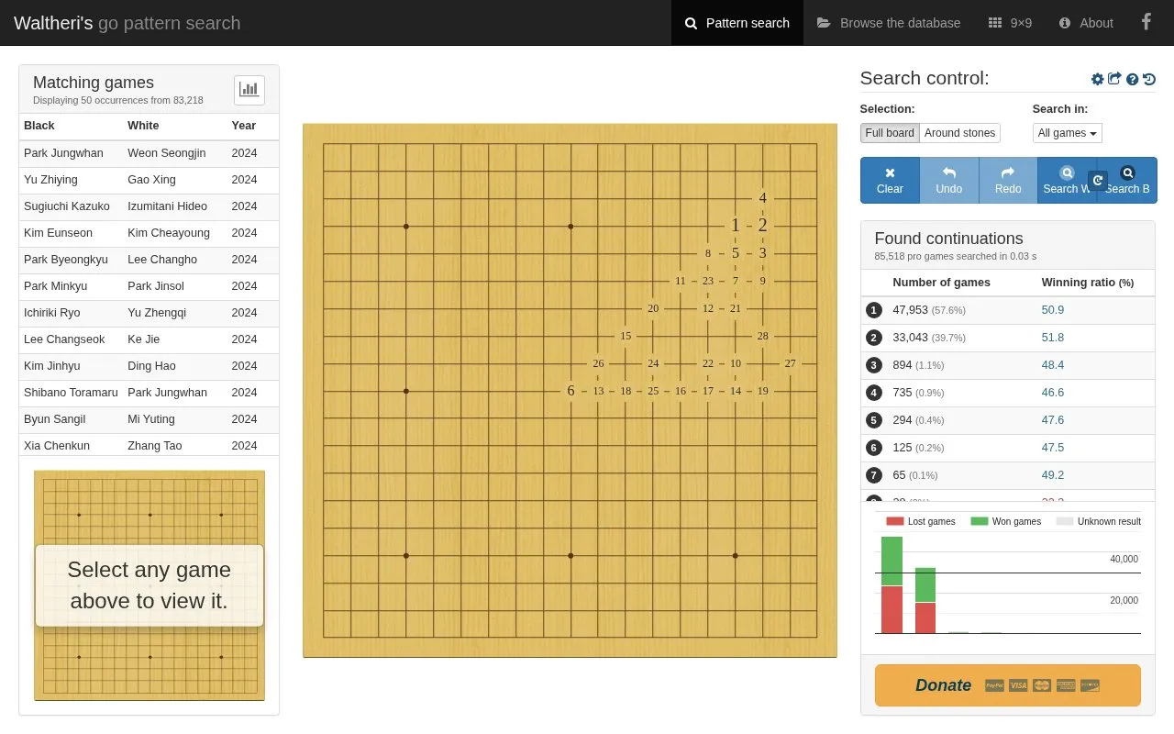The width and height of the screenshot is (1174, 734).
Task: Go to Browse the database tab
Action: tap(889, 23)
